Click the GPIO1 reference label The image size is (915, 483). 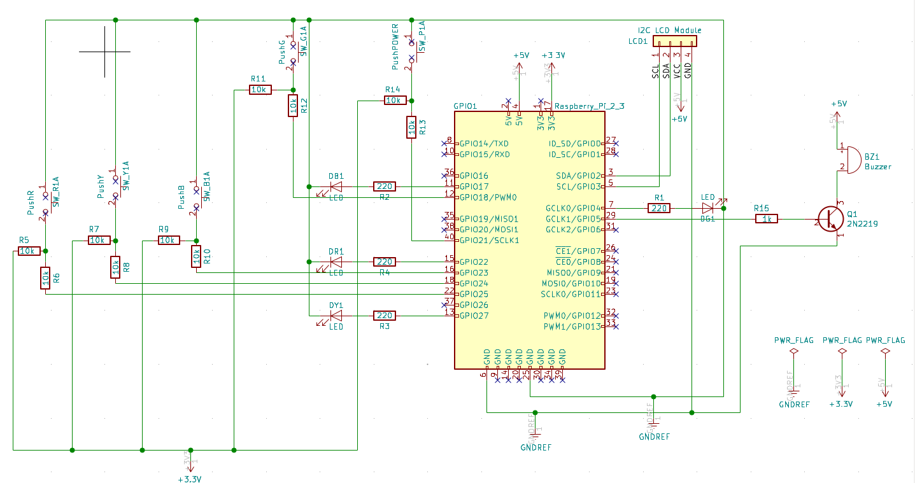coord(465,106)
